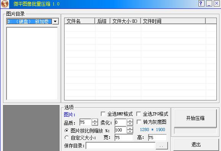Click the 保存目录 path input field
Image resolution: width=221 pixels, height=151 pixels.
tap(121, 146)
